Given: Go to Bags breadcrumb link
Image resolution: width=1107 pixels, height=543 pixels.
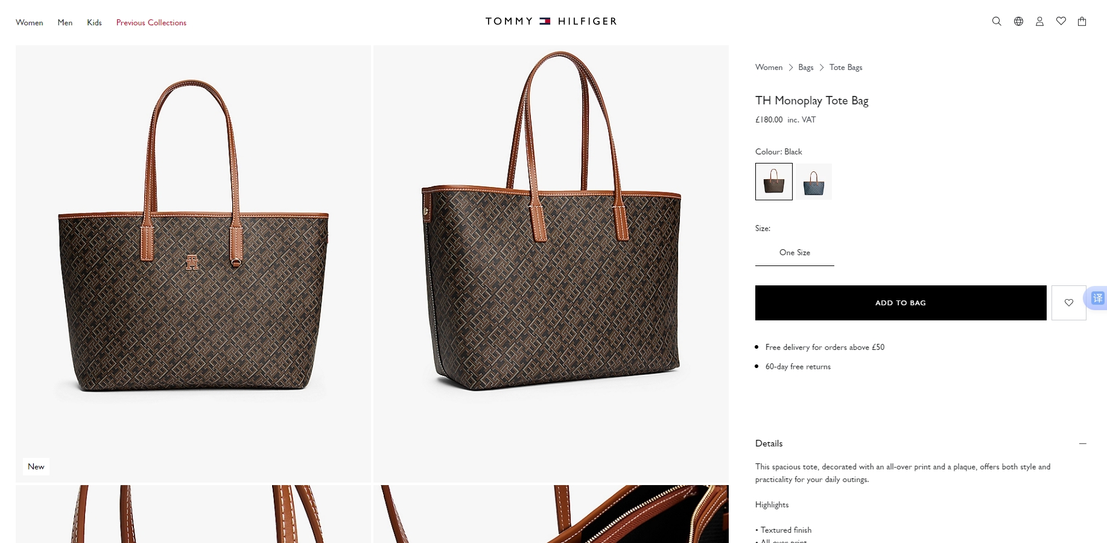Looking at the screenshot, I should click(806, 67).
